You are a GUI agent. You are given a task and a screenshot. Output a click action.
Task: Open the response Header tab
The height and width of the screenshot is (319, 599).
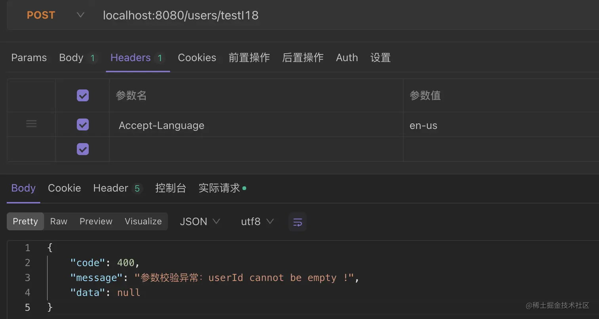tap(118, 188)
